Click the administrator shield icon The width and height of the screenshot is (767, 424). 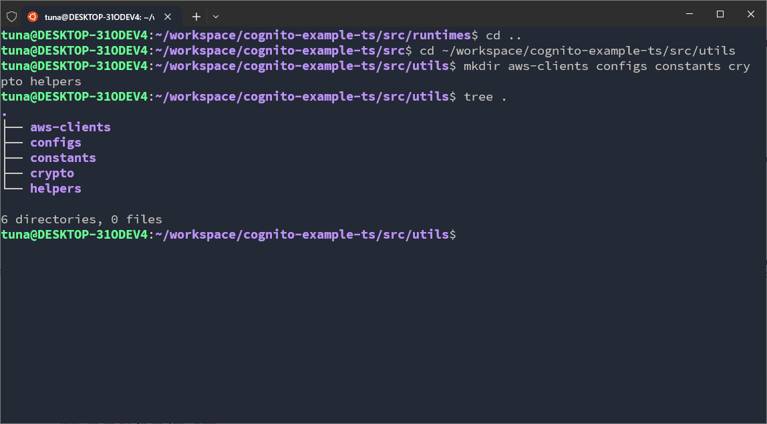pyautogui.click(x=11, y=16)
